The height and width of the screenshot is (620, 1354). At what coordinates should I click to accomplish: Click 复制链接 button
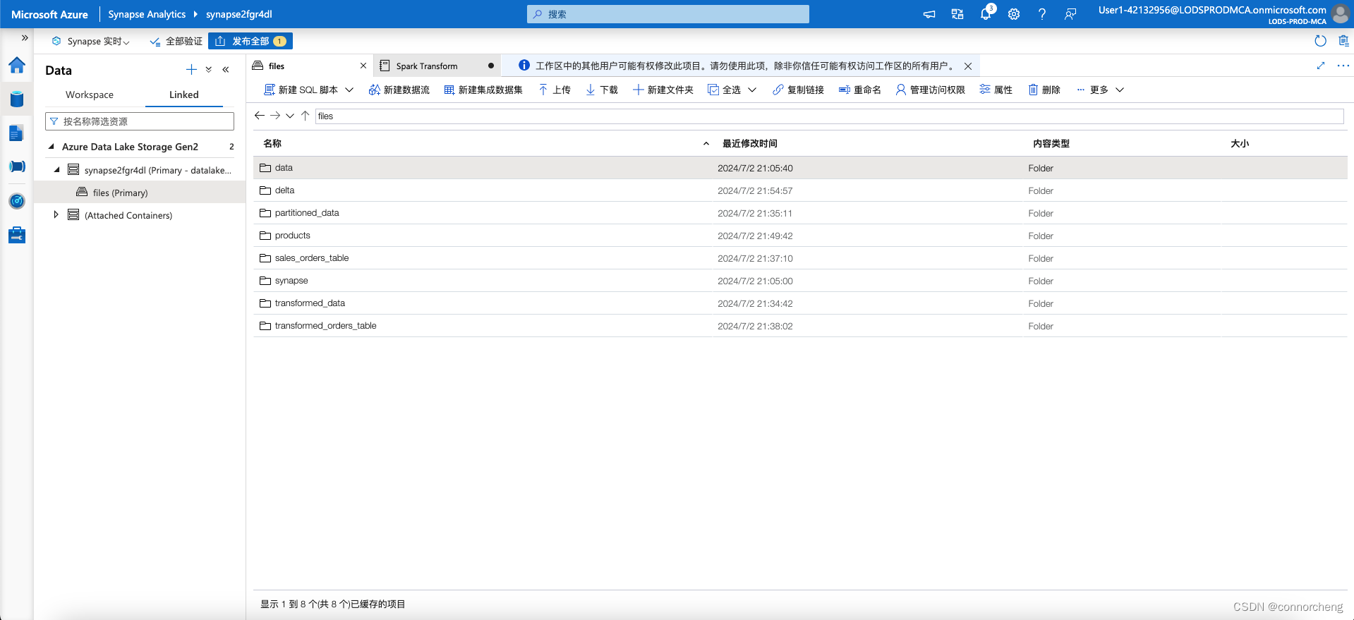click(798, 90)
